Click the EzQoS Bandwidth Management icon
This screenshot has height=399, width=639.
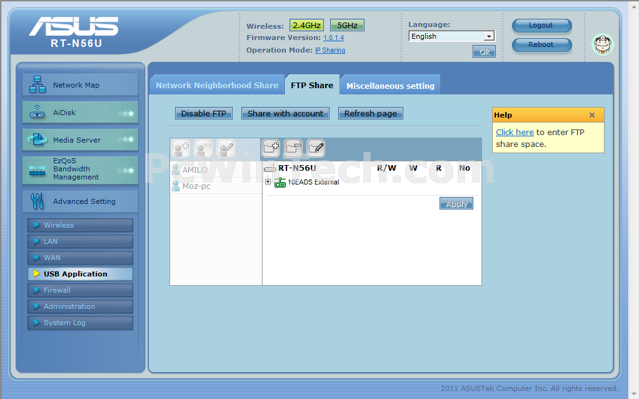(37, 171)
